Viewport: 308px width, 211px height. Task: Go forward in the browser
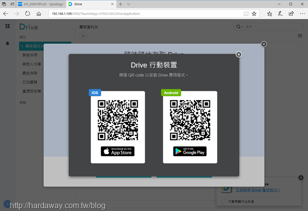point(17,13)
